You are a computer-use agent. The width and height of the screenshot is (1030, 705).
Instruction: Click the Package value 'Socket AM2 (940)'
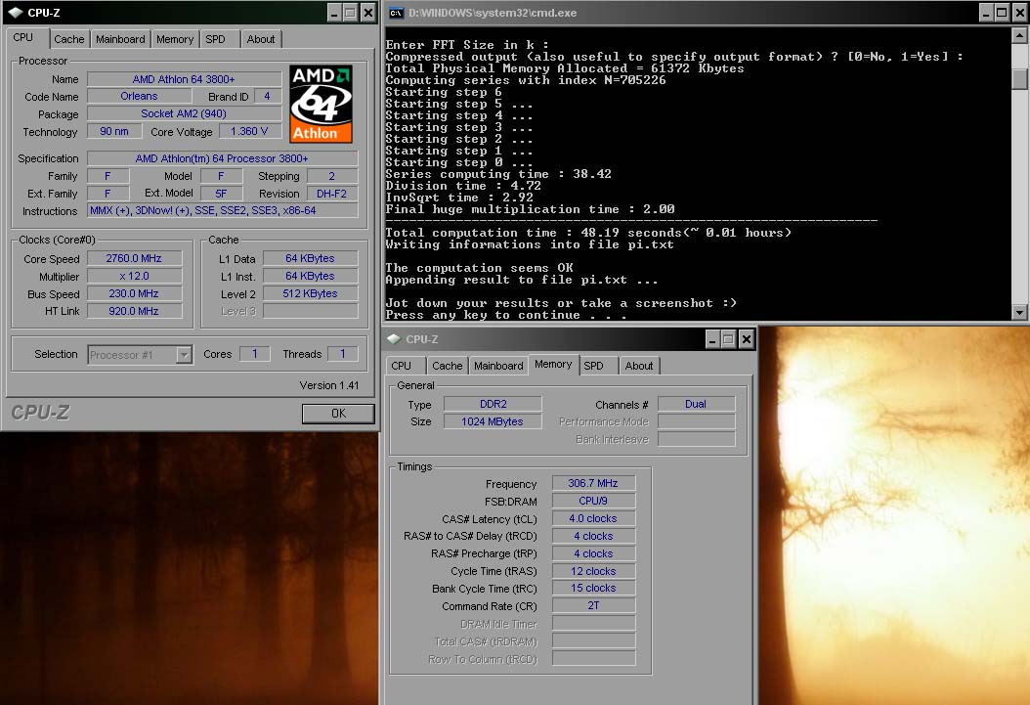pyautogui.click(x=184, y=113)
